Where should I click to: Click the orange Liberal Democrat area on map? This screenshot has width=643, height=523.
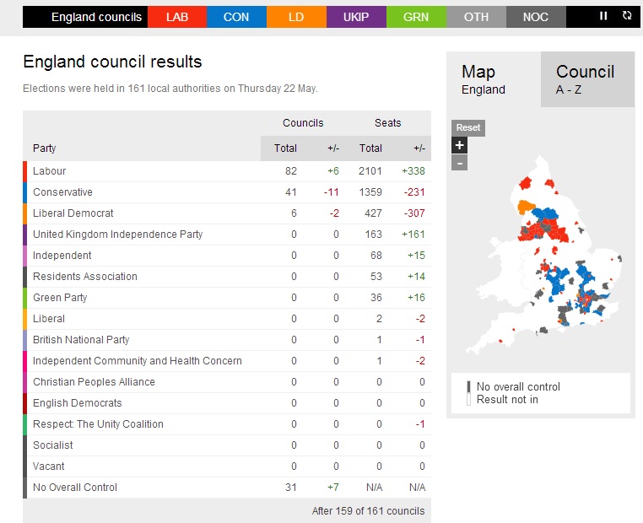(x=526, y=207)
